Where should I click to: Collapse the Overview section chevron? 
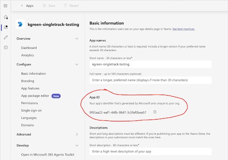pyautogui.click(x=77, y=39)
